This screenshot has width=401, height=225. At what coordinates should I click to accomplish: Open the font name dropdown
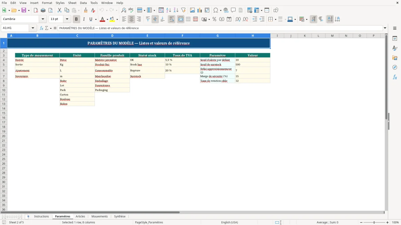[x=43, y=19]
